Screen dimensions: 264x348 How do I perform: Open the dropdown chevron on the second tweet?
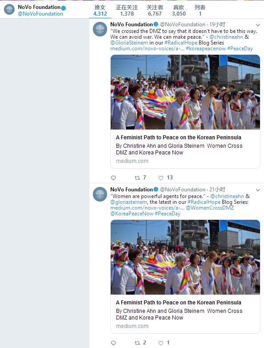258,190
